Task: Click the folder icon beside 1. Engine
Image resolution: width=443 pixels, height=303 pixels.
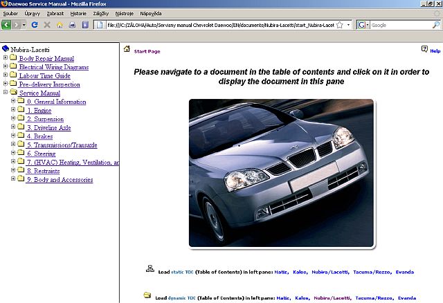Action: (x=21, y=109)
